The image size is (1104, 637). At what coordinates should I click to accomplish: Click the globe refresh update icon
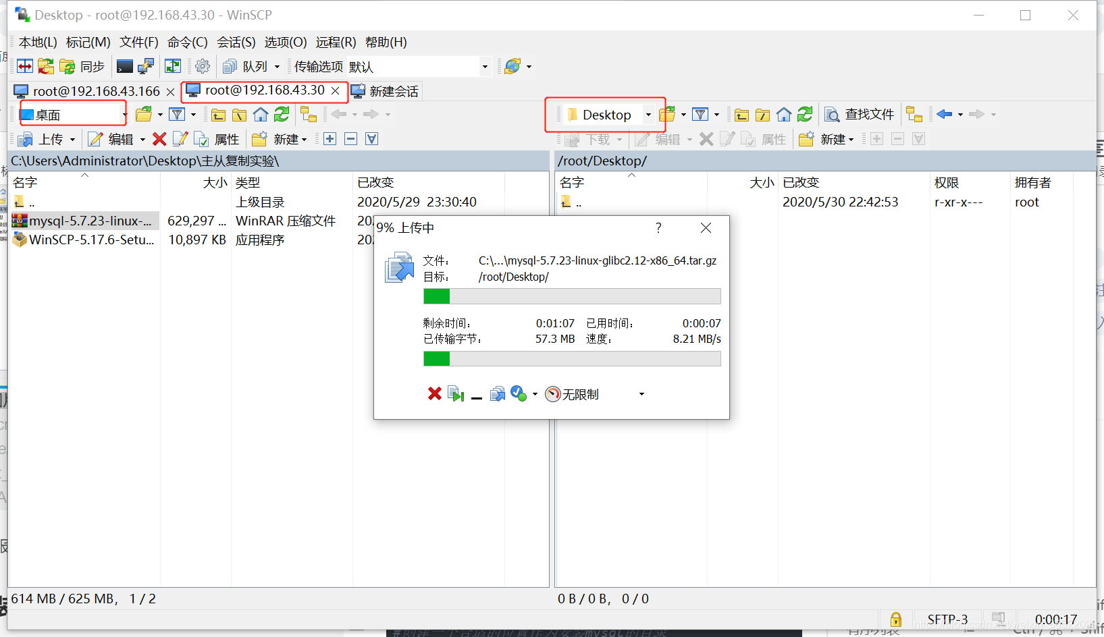[x=513, y=66]
